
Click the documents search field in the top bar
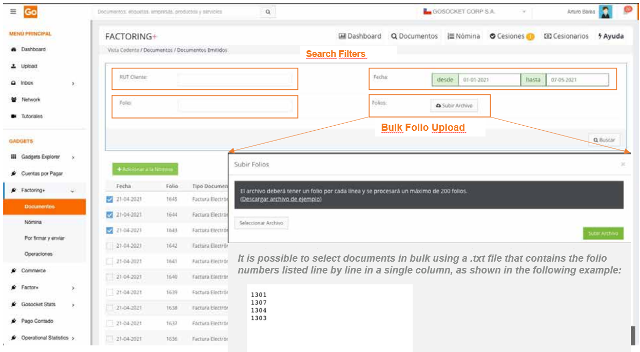click(177, 12)
